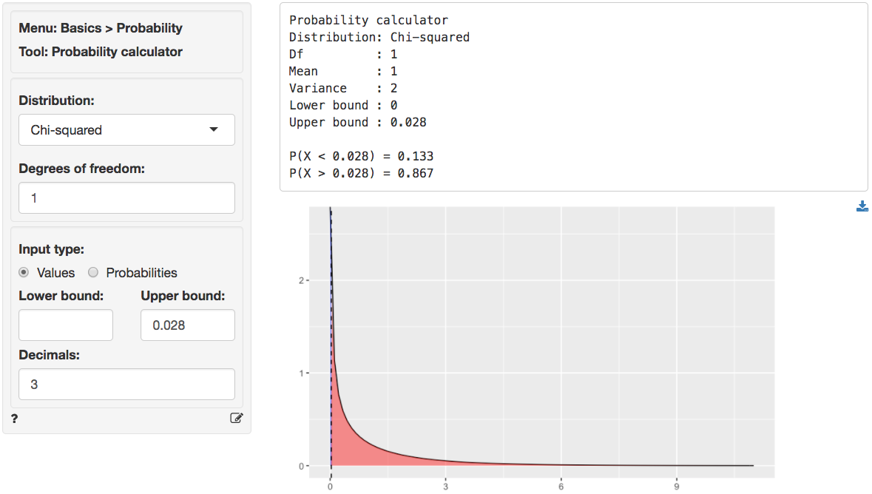Download the plot using the download icon
The height and width of the screenshot is (494, 872).
pos(862,207)
